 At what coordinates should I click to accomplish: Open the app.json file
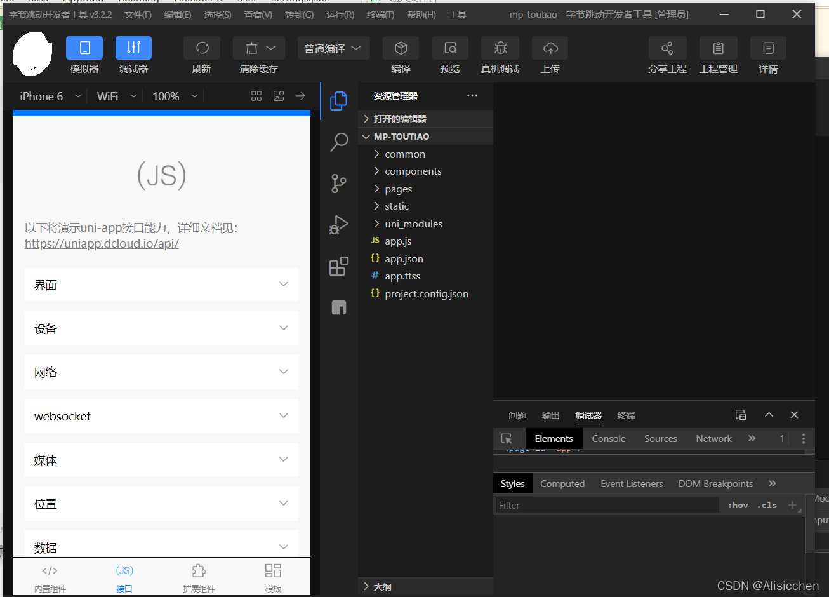click(425, 259)
